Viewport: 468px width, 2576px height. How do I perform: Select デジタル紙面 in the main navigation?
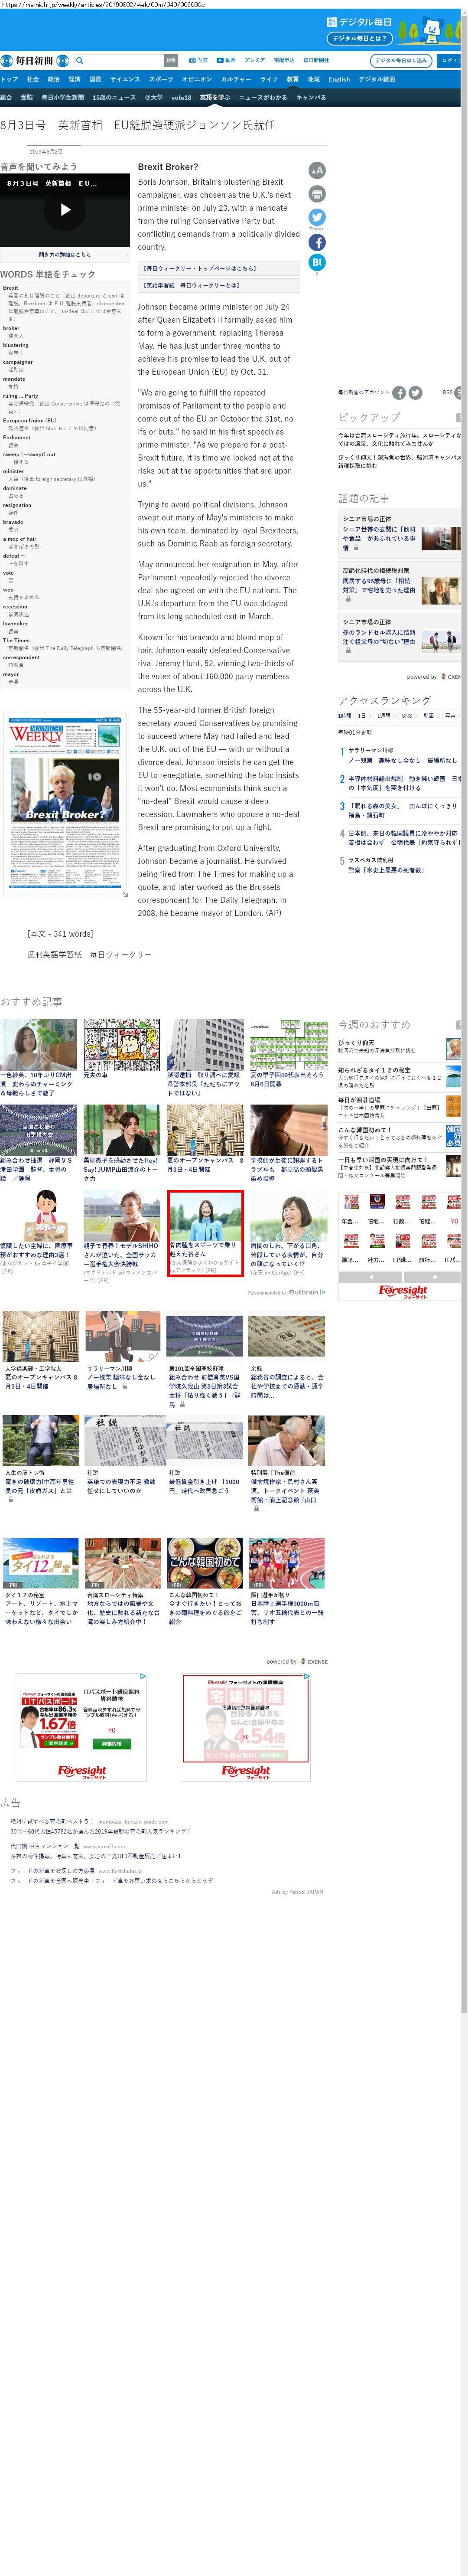tap(377, 79)
